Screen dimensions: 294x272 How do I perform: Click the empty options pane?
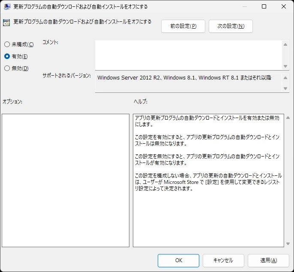click(66, 180)
